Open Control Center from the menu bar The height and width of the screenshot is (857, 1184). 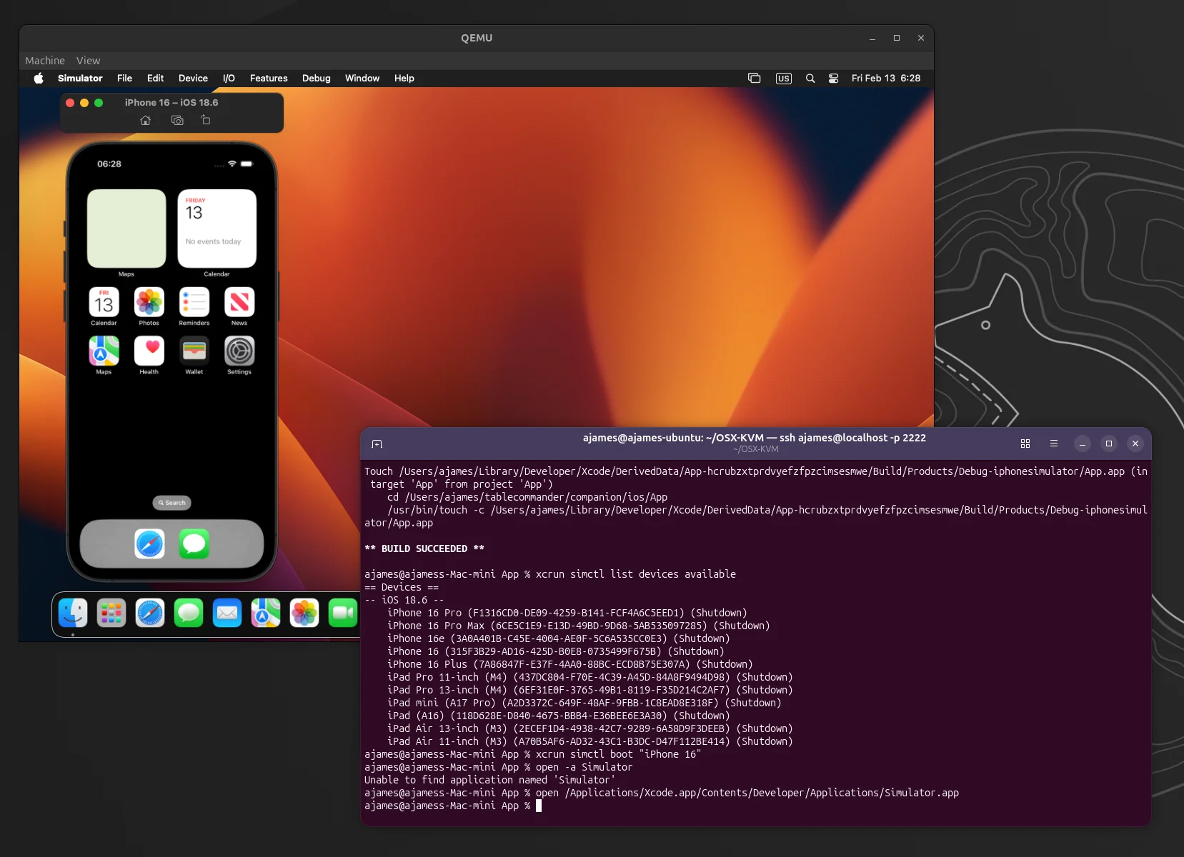click(x=833, y=79)
